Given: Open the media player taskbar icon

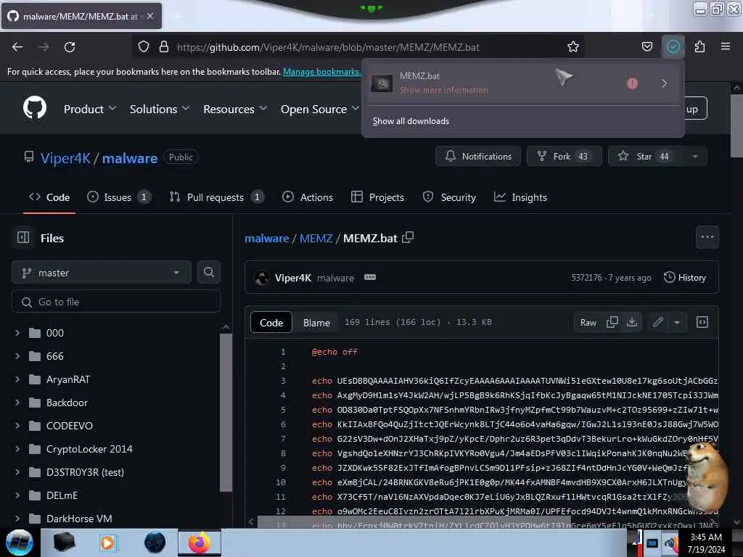Looking at the screenshot, I should coord(107,542).
